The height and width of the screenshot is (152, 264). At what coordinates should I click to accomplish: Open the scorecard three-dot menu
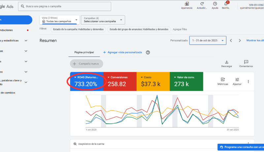click(x=248, y=82)
